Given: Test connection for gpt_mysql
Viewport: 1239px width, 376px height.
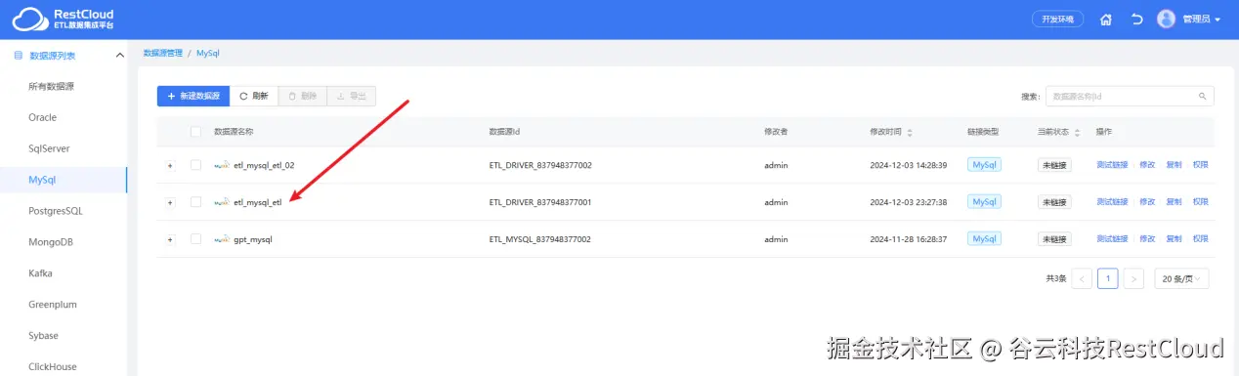Looking at the screenshot, I should click(1112, 239).
